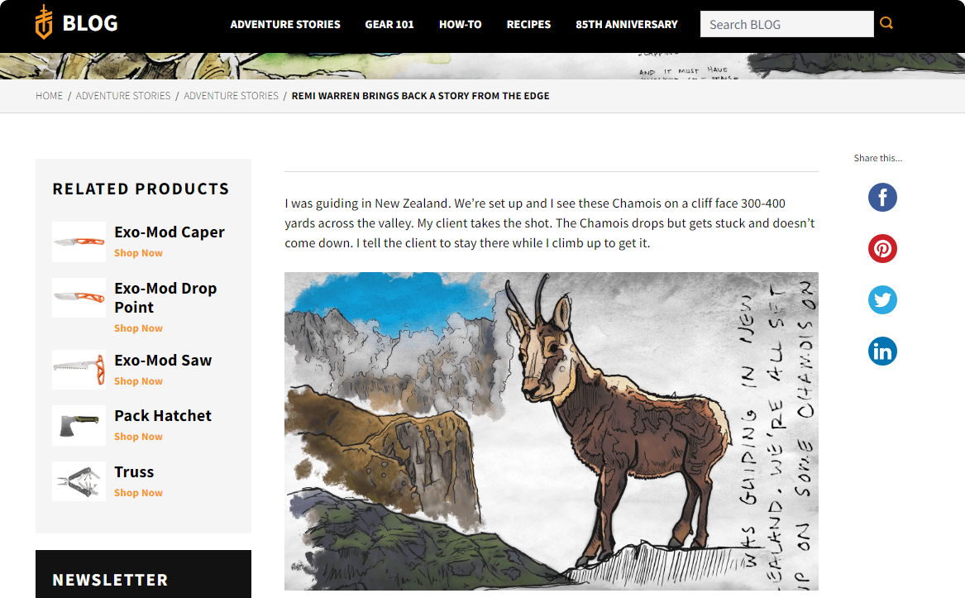The height and width of the screenshot is (598, 965).
Task: Click into the Search BLOG field
Action: [786, 24]
